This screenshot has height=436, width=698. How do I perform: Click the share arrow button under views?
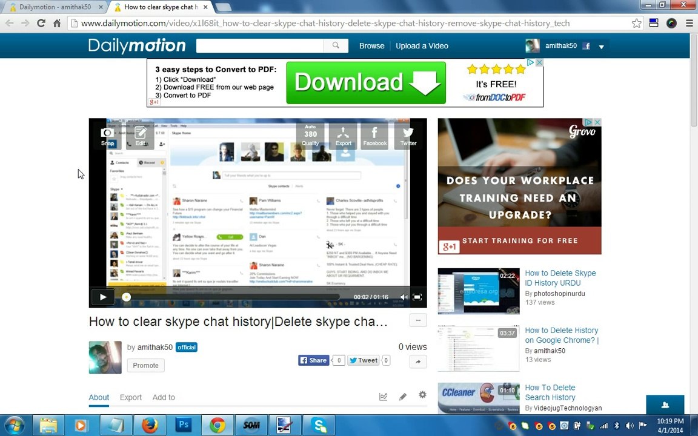418,362
